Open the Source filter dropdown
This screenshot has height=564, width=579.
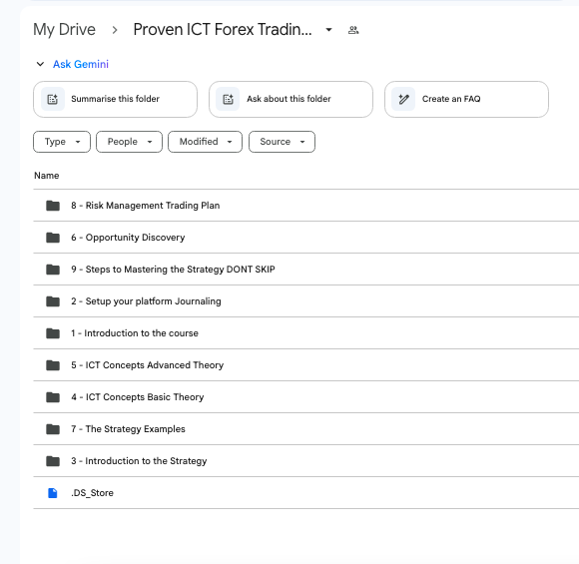coord(283,142)
